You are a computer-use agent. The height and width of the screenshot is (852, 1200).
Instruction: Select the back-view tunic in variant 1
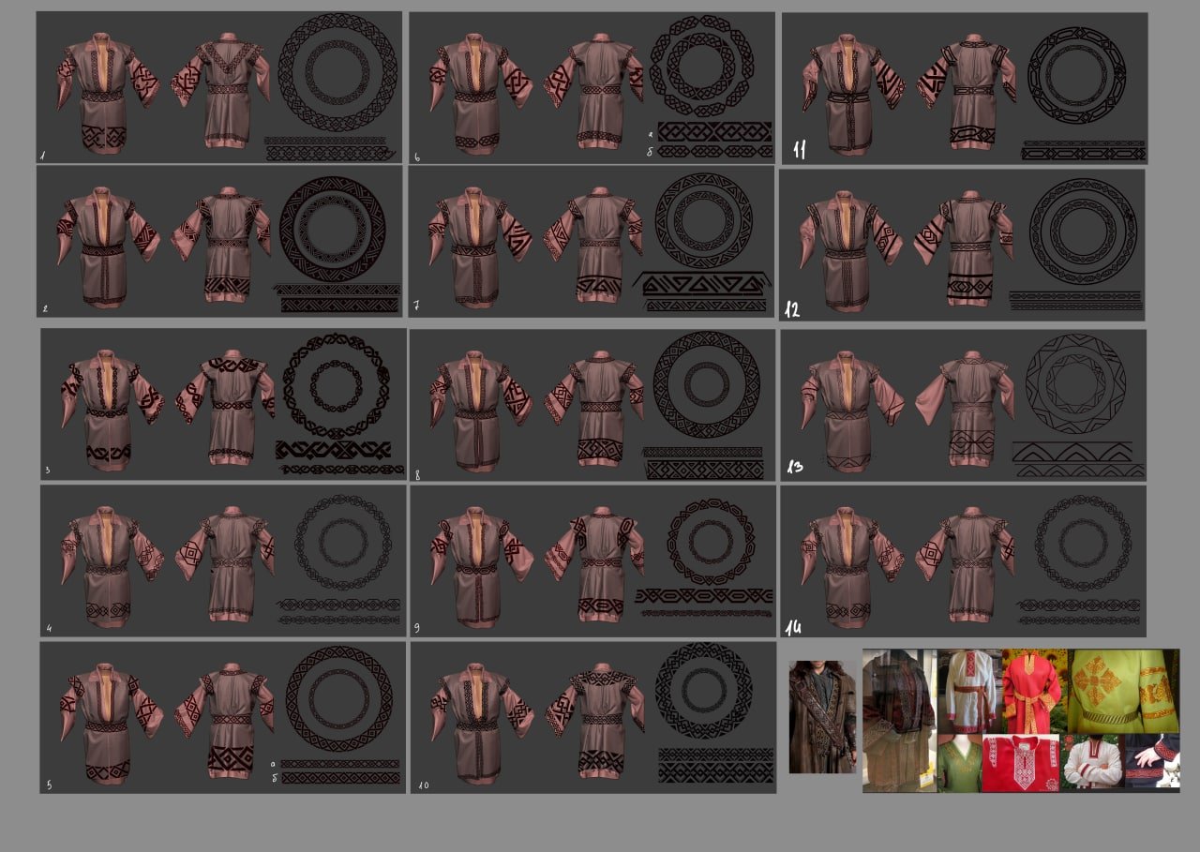click(x=220, y=91)
